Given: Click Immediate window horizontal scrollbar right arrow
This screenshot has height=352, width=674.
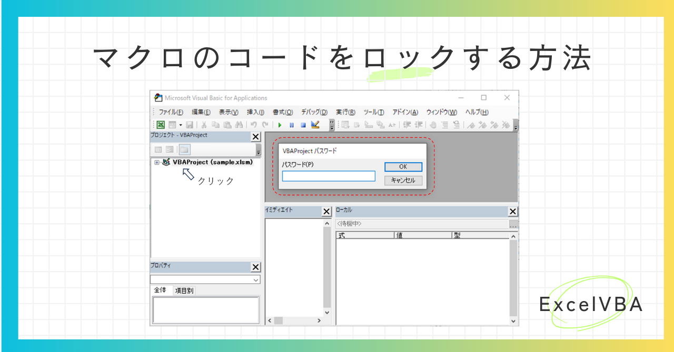Looking at the screenshot, I should pos(319,320).
